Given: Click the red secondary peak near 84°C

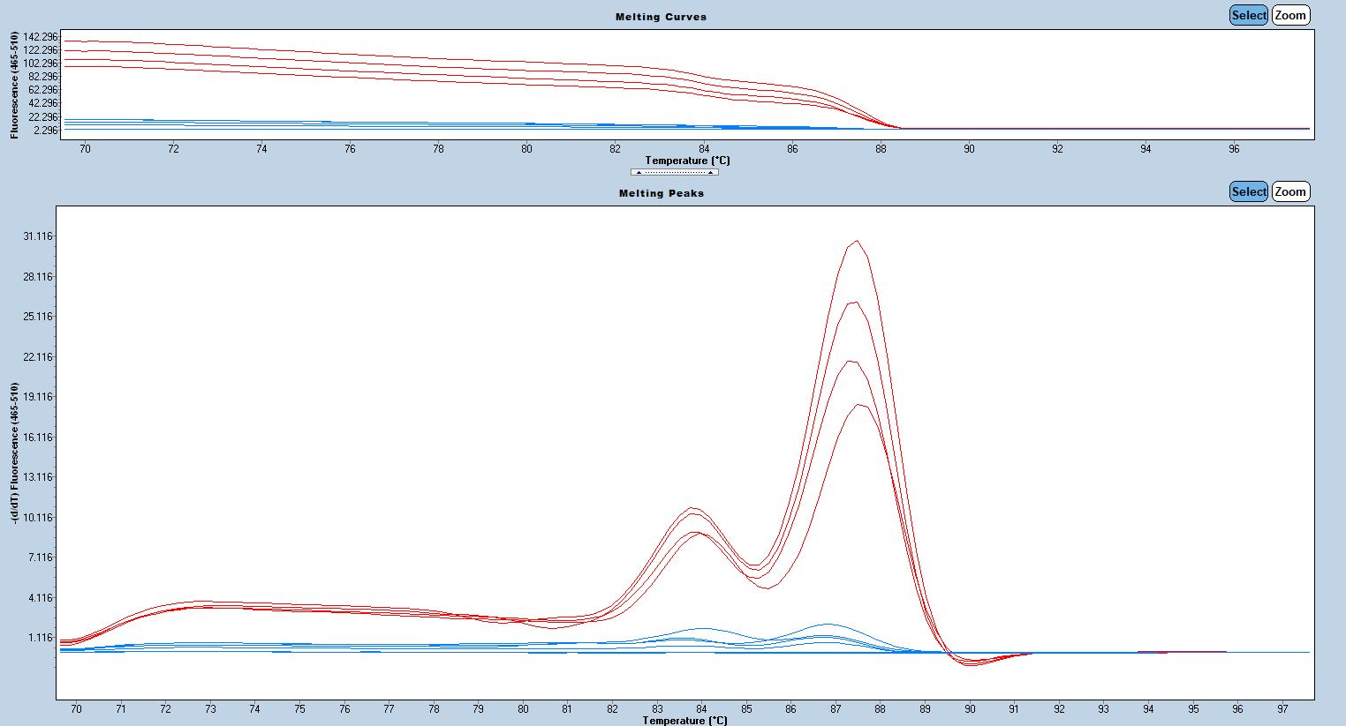Looking at the screenshot, I should (x=694, y=508).
